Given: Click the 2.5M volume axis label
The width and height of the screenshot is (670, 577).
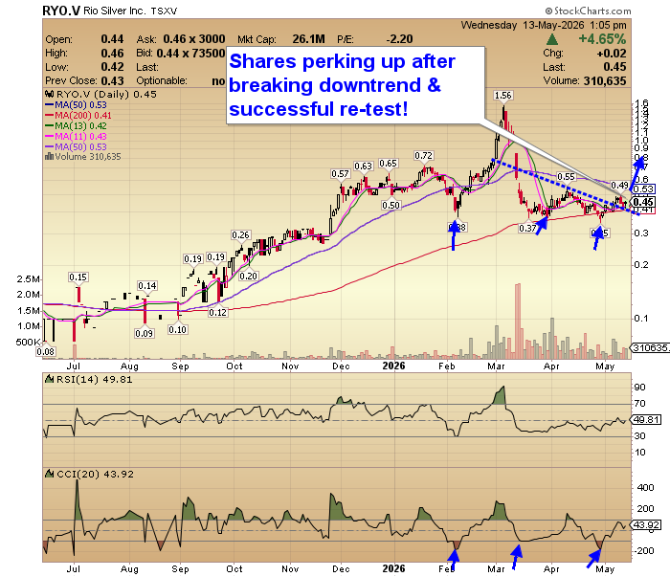Looking at the screenshot, I should 28,278.
